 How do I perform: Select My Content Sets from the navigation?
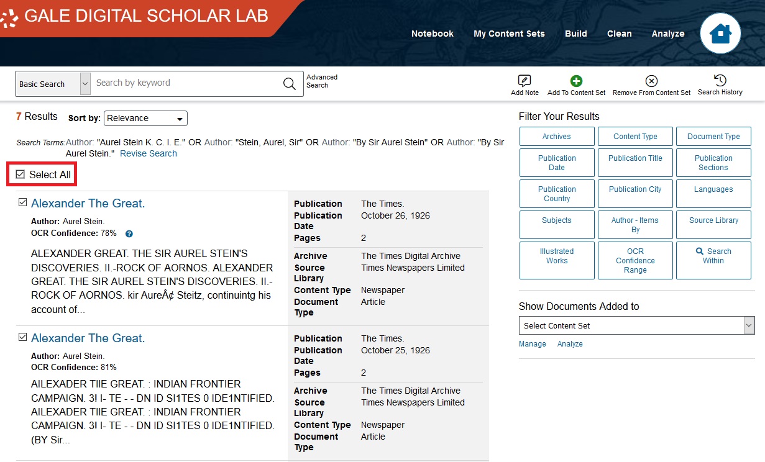click(509, 34)
